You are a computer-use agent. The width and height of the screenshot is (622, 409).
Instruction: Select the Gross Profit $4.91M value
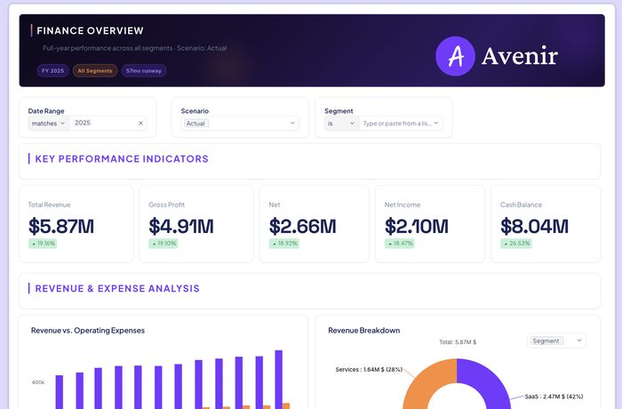[181, 226]
